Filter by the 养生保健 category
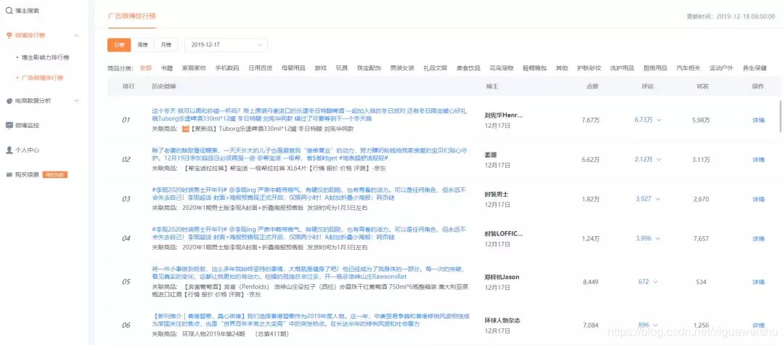 [x=755, y=68]
